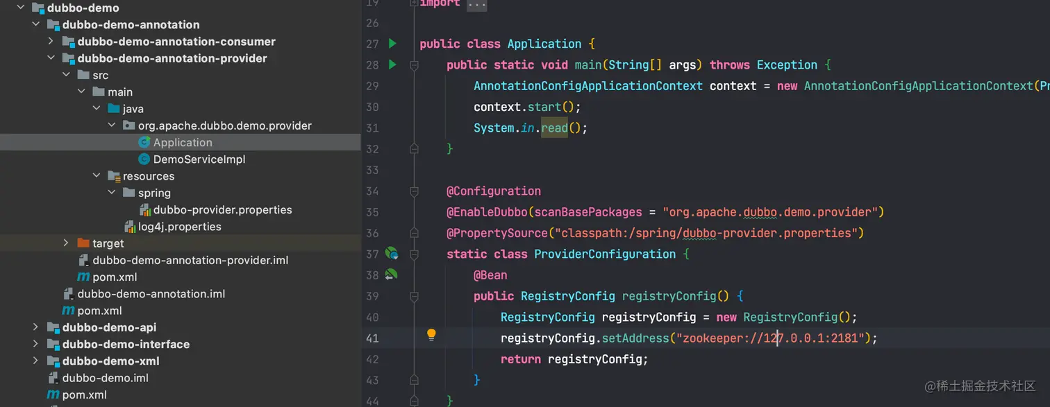Click the dubbo-demo.iml file icon
The image size is (1050, 407).
click(x=53, y=378)
